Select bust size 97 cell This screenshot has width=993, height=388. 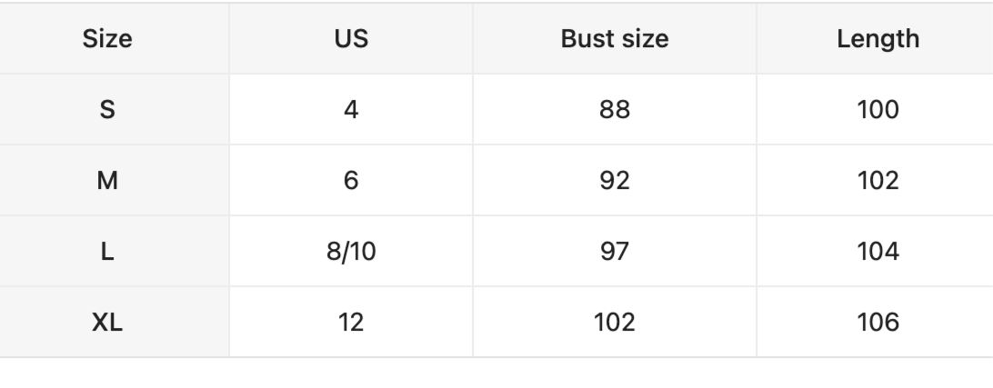click(615, 251)
